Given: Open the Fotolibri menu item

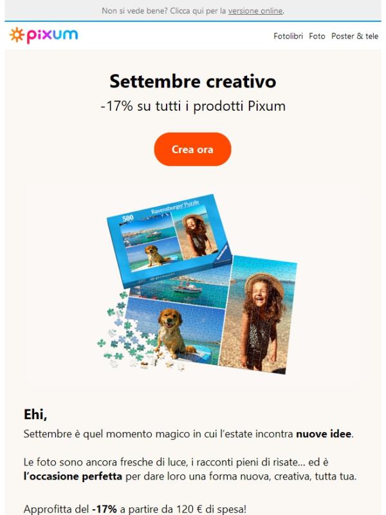Looking at the screenshot, I should [288, 36].
